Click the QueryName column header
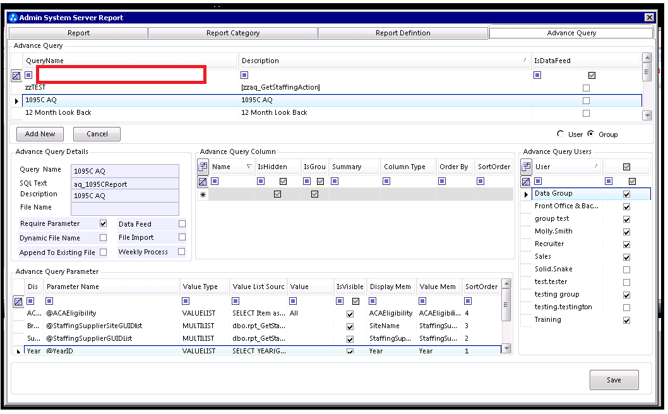 130,61
